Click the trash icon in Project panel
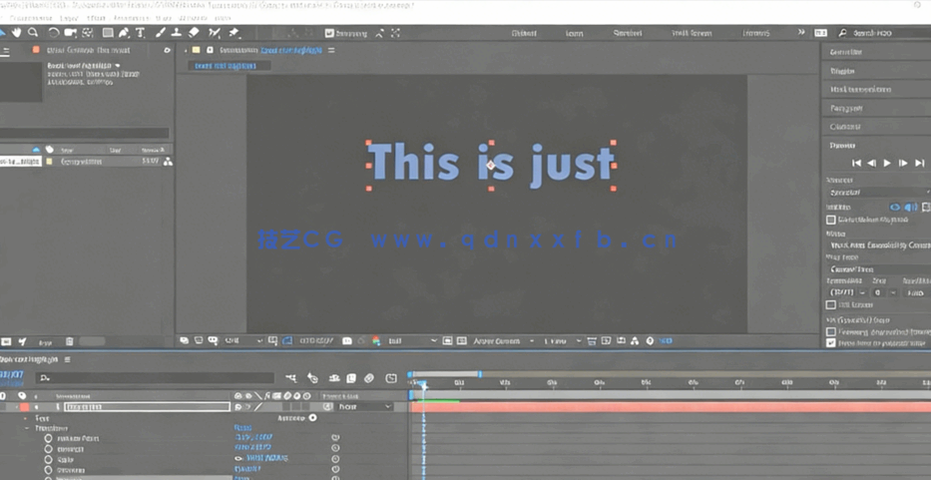This screenshot has height=480, width=931. point(69,341)
